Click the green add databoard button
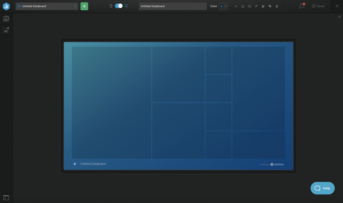 84,6
